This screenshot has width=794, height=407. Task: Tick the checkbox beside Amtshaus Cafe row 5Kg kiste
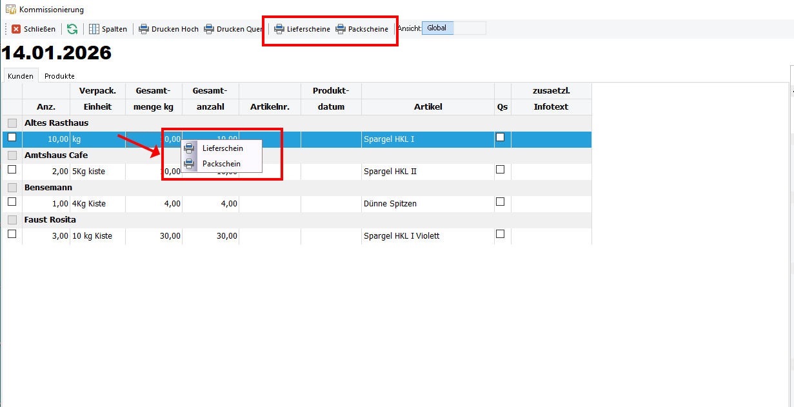click(x=12, y=170)
